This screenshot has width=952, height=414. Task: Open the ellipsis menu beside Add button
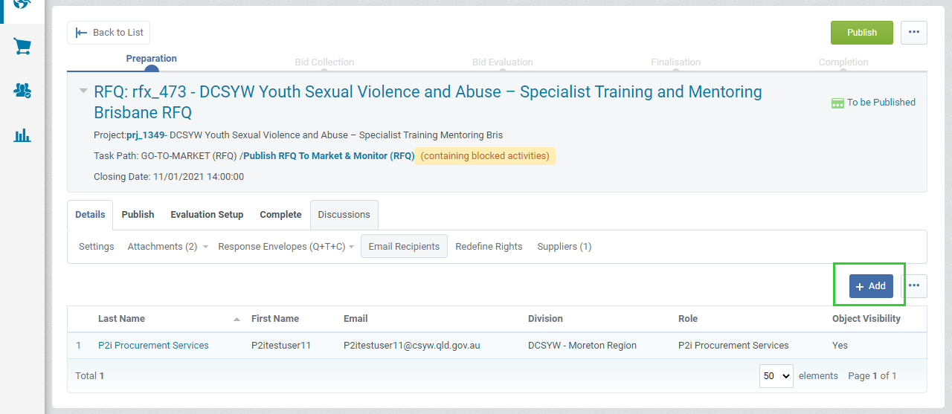913,286
